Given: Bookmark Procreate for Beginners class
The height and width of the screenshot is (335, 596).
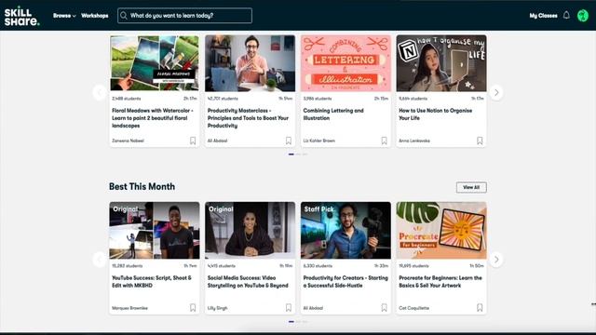Looking at the screenshot, I should point(480,308).
